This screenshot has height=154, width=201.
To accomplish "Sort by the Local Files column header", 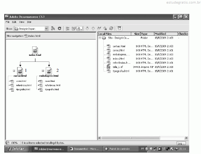I will tap(114, 34).
